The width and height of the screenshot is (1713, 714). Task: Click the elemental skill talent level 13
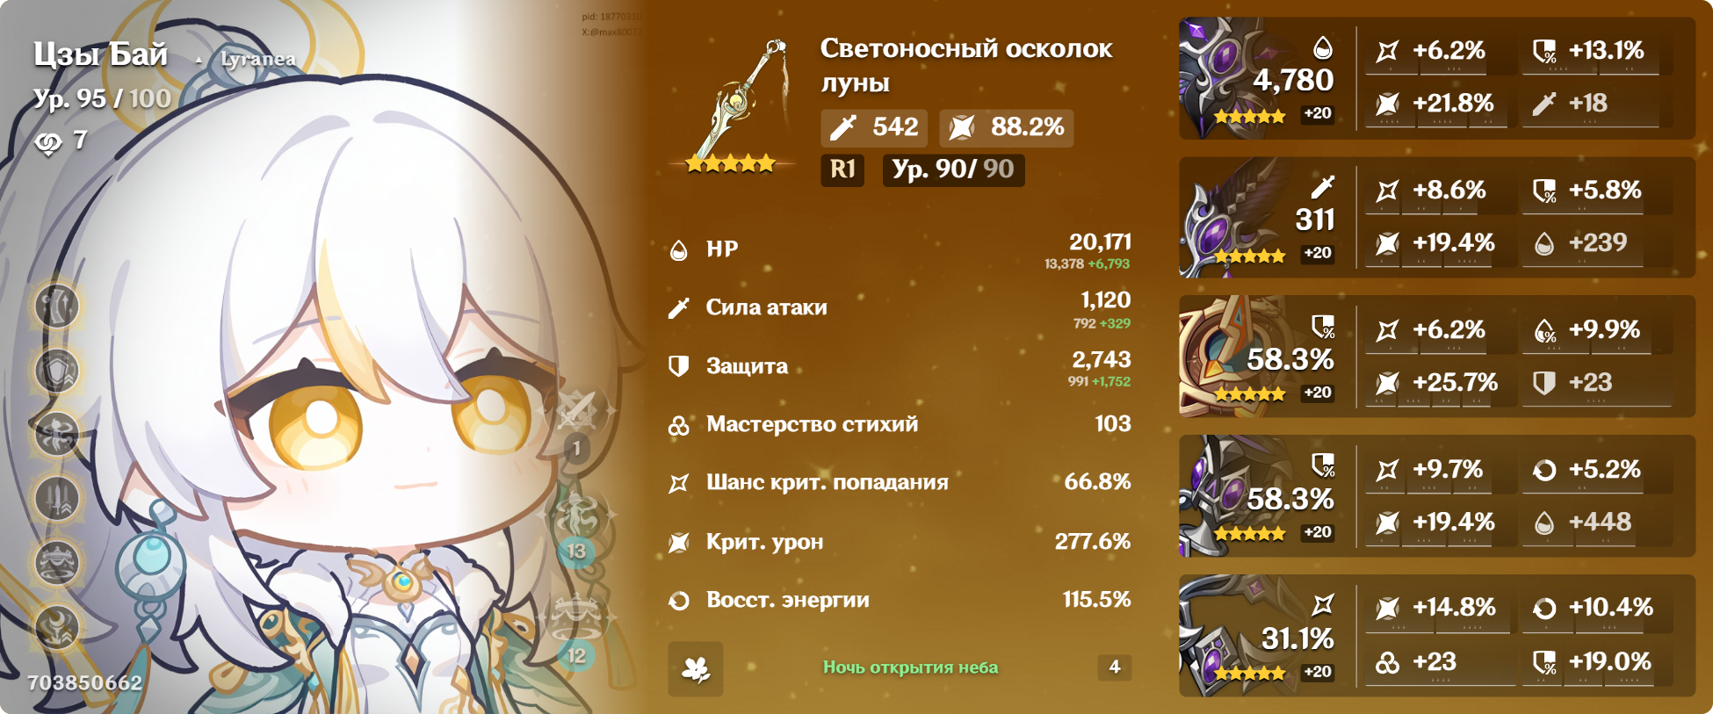coord(576,551)
